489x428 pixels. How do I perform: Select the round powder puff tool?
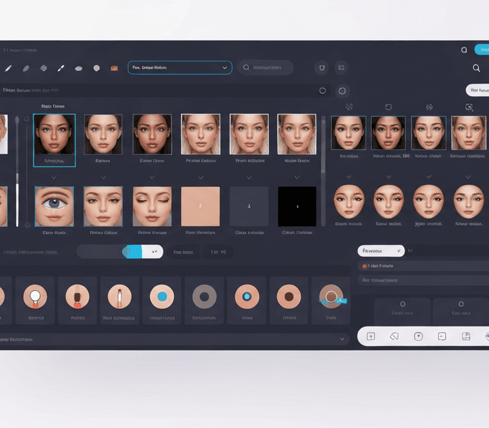(x=97, y=68)
